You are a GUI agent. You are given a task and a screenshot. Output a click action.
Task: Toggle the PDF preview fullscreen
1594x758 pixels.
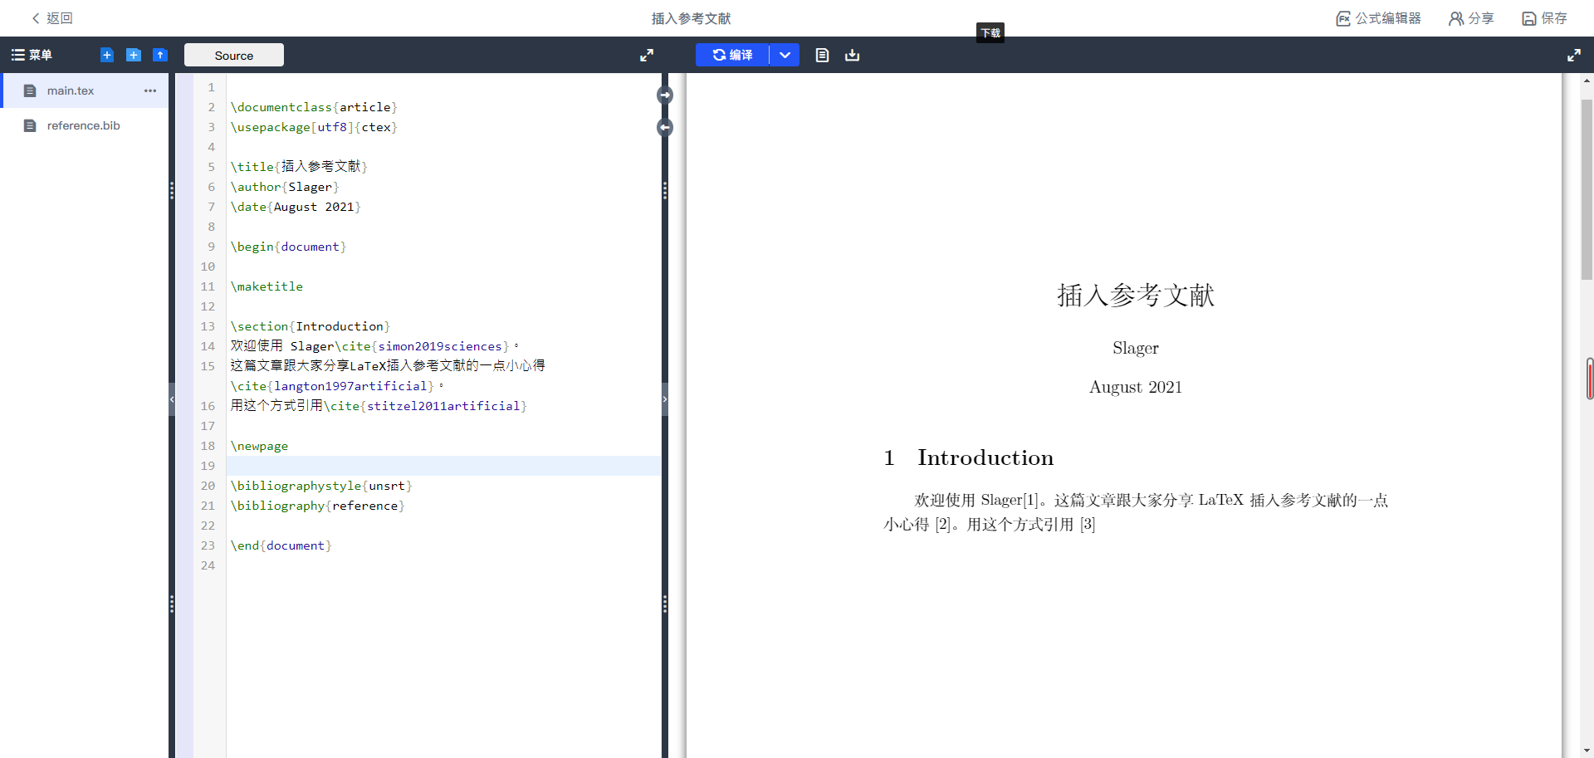tap(1574, 55)
